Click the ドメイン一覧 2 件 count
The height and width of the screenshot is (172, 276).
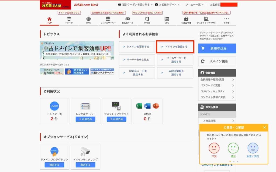click(54, 119)
